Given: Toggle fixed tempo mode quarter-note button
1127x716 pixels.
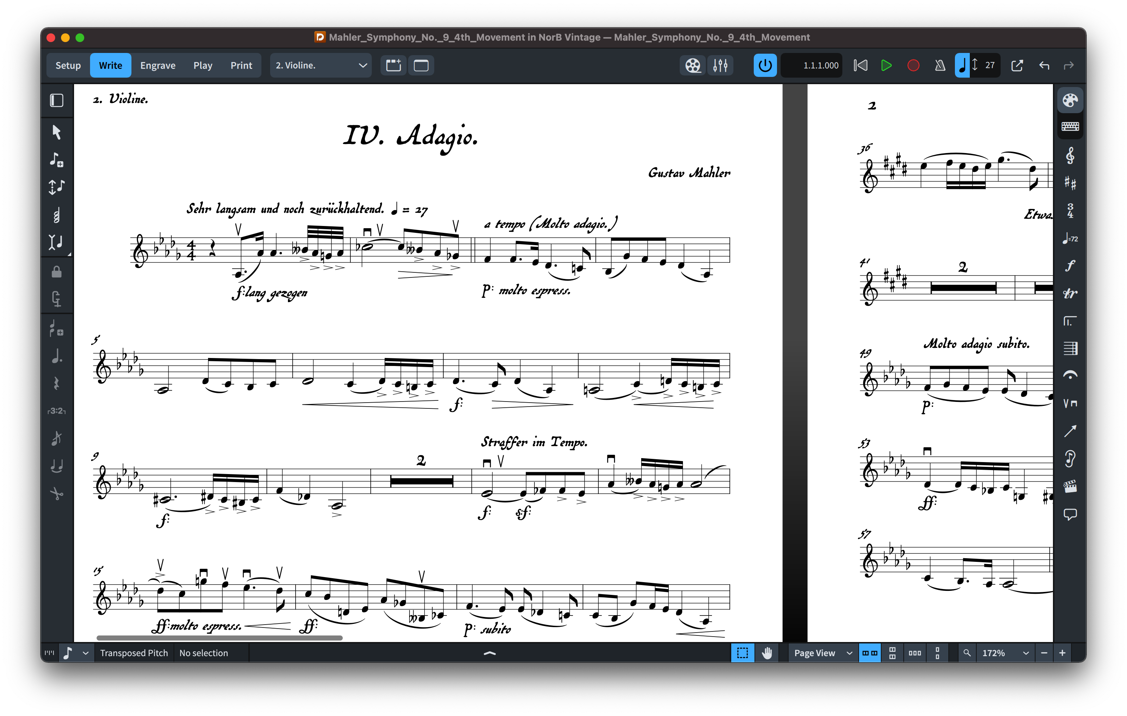Looking at the screenshot, I should 962,66.
